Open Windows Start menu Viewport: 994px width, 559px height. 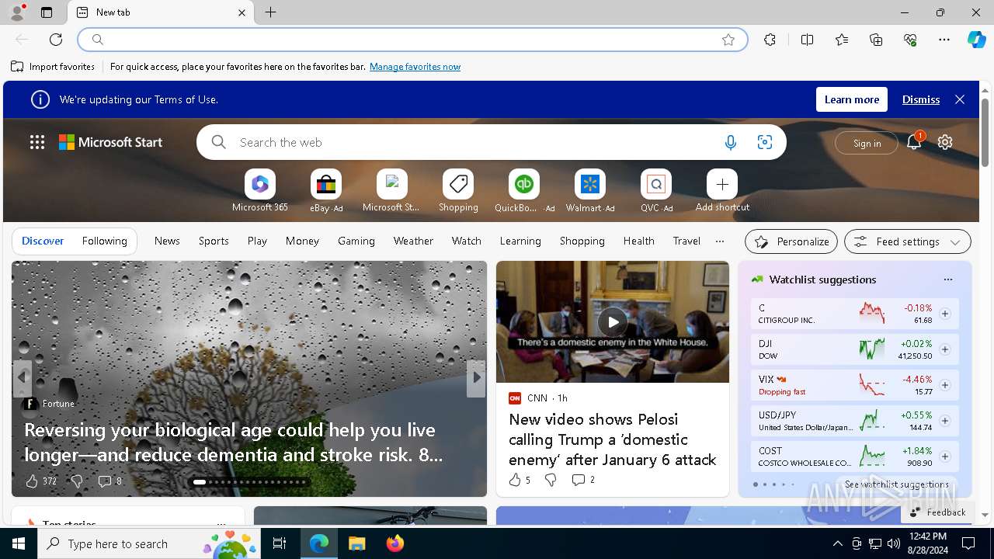(x=19, y=543)
